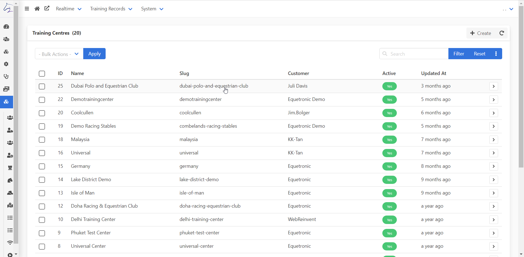This screenshot has height=257, width=524.
Task: Select the highlighted Training Centres cube icon
Action: click(x=6, y=102)
